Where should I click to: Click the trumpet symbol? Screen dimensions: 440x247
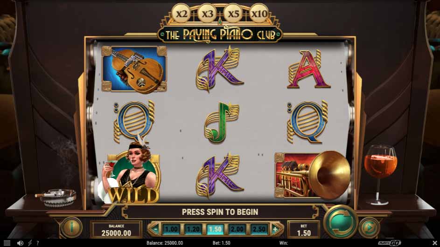(312, 175)
